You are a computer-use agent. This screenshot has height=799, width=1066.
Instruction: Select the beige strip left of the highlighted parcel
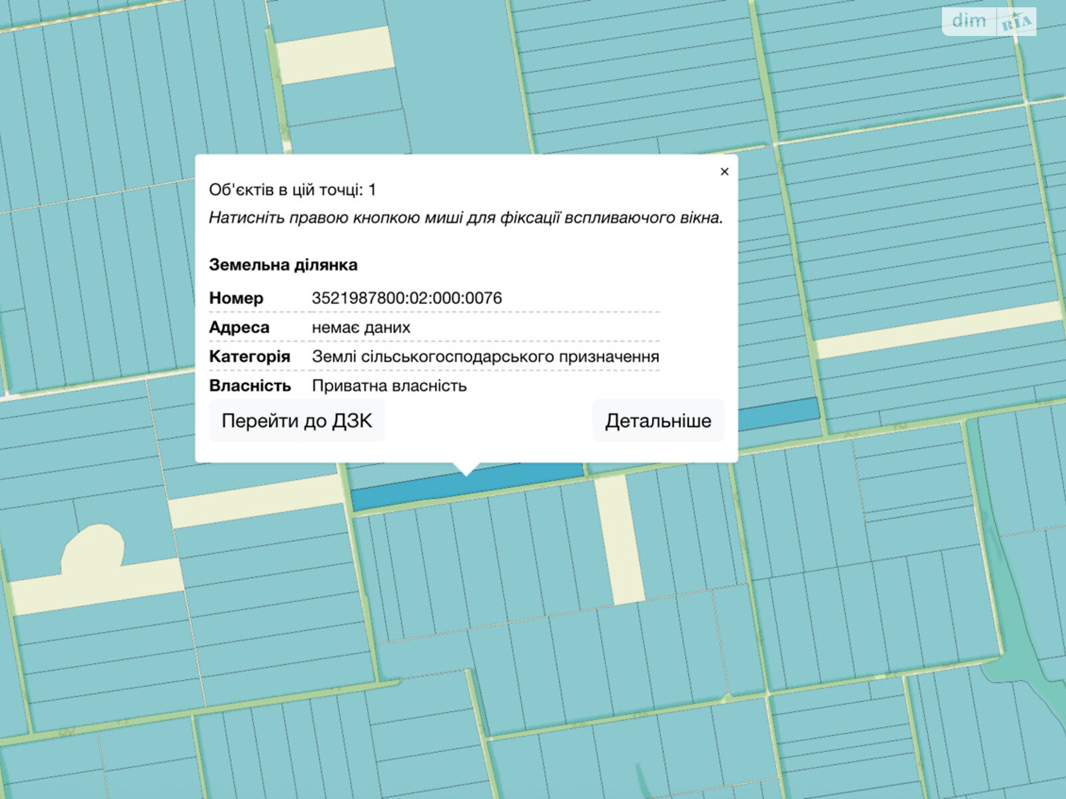tap(257, 501)
